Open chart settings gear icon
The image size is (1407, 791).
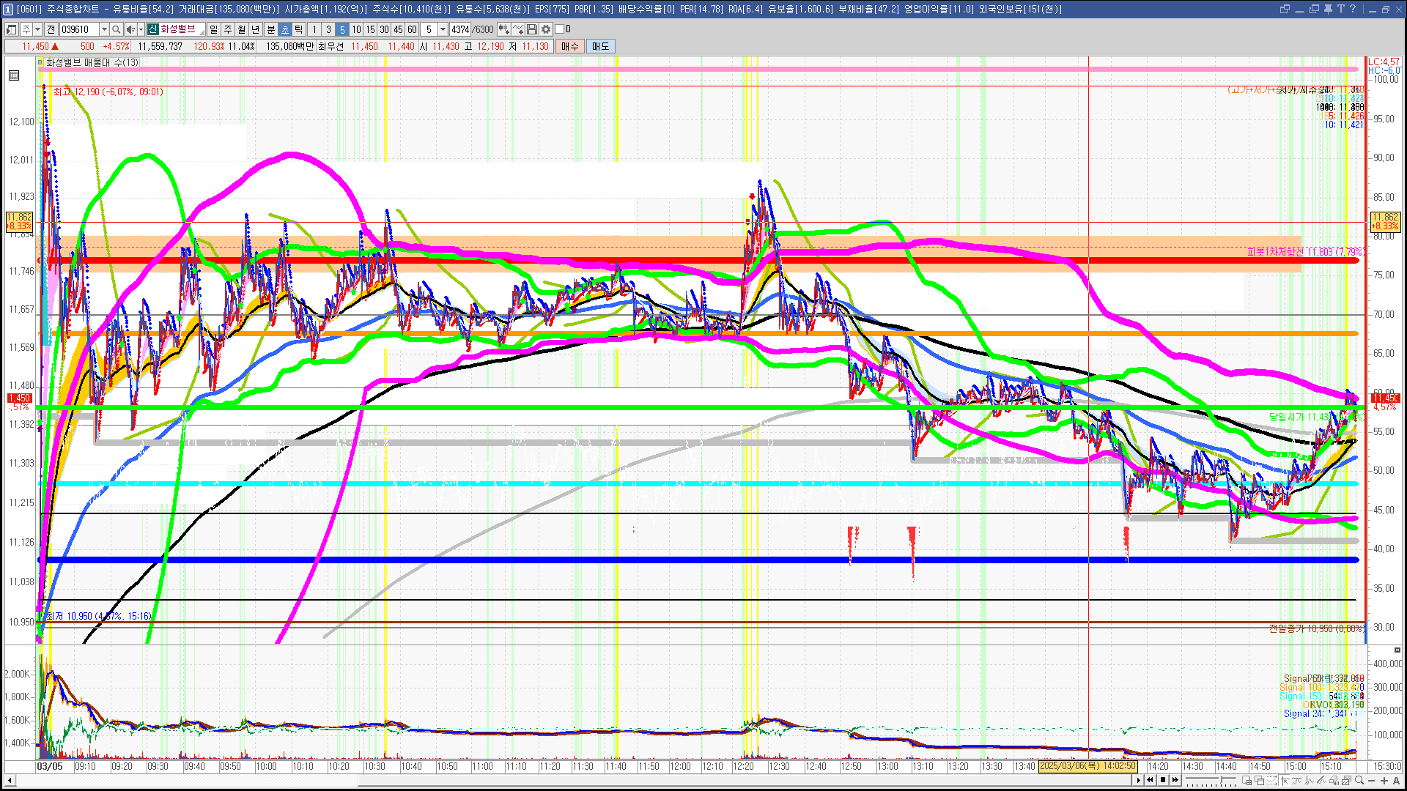click(x=546, y=29)
